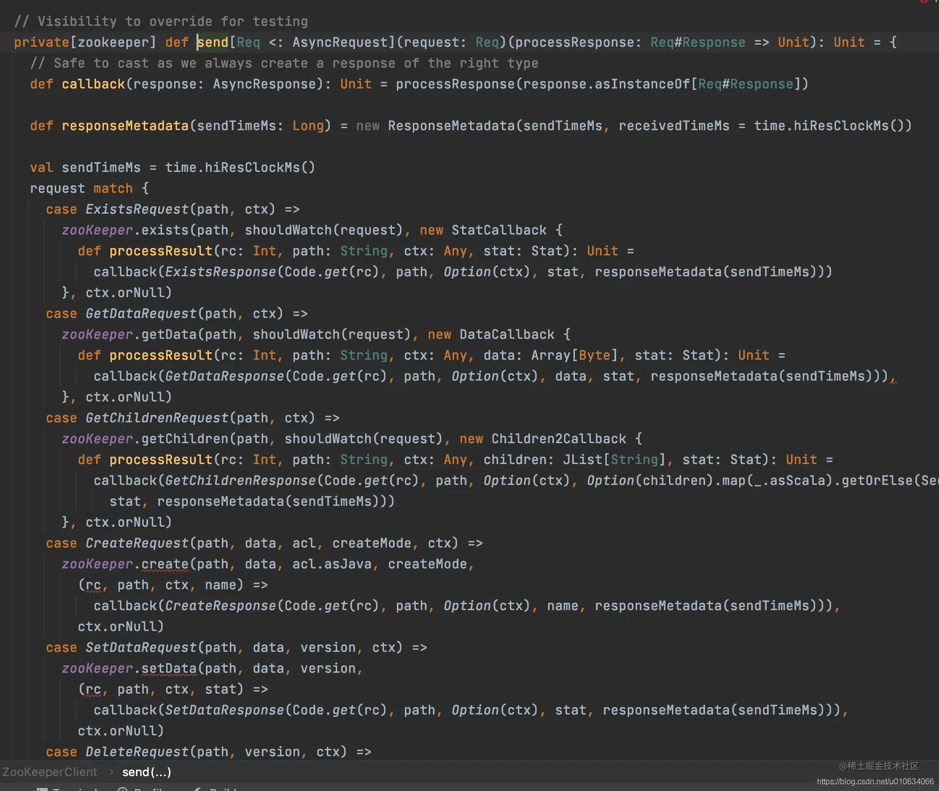The height and width of the screenshot is (791, 939).
Task: Place the caret on the send method name
Action: 213,42
